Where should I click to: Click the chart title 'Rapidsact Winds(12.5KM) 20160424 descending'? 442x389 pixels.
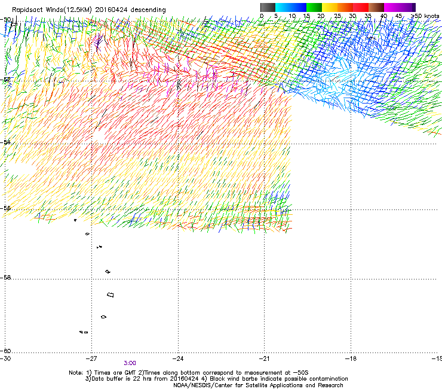point(89,10)
